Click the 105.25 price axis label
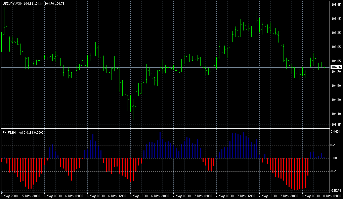Viewport: 344px width, 199px height. [x=336, y=33]
